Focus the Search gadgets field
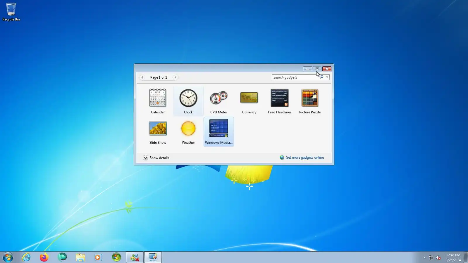The width and height of the screenshot is (468, 263). pos(295,77)
